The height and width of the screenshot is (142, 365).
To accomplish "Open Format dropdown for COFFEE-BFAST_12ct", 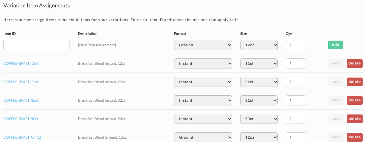I will click(x=203, y=63).
